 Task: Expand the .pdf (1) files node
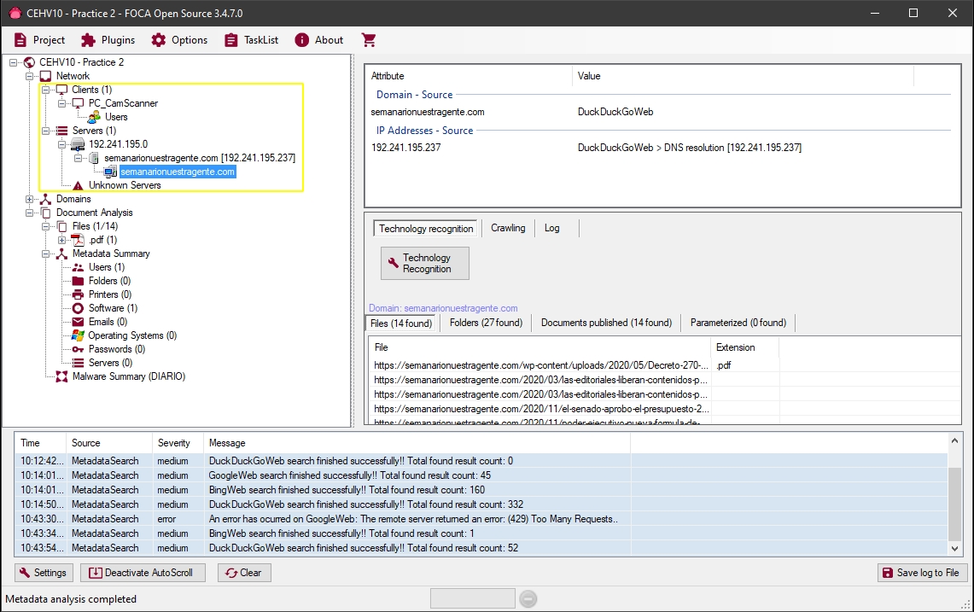pos(62,240)
